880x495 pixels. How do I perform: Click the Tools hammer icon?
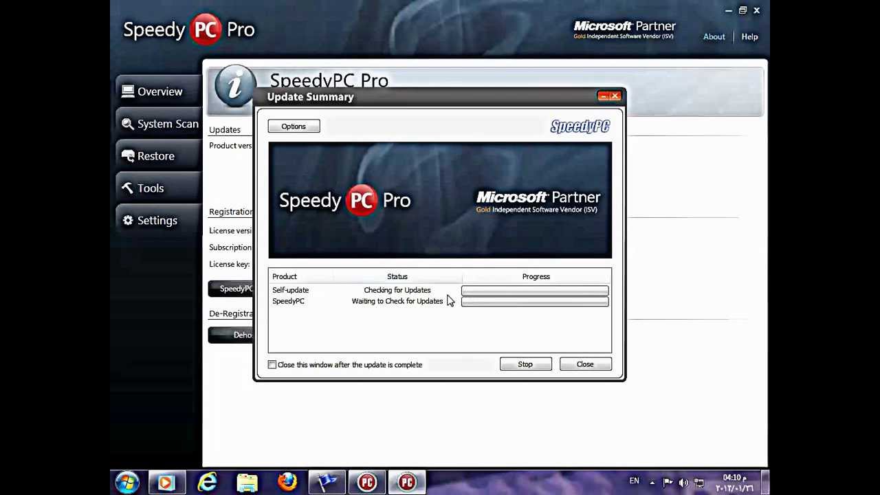click(x=128, y=188)
